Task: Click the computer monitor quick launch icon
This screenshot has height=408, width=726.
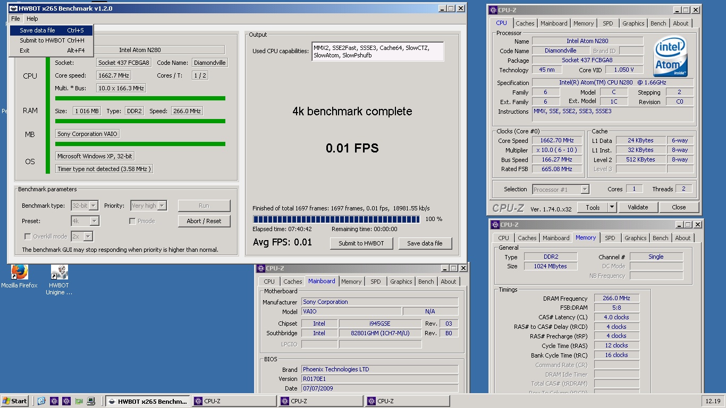Action: [x=91, y=401]
